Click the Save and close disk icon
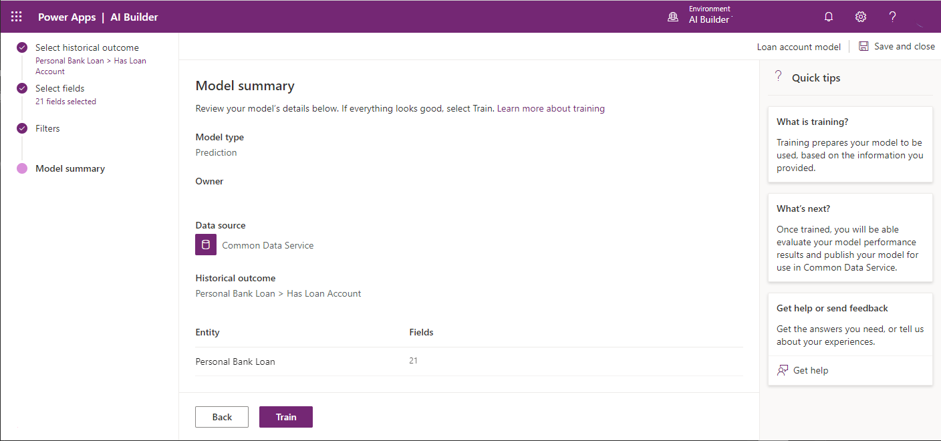This screenshot has width=941, height=441. pos(863,45)
